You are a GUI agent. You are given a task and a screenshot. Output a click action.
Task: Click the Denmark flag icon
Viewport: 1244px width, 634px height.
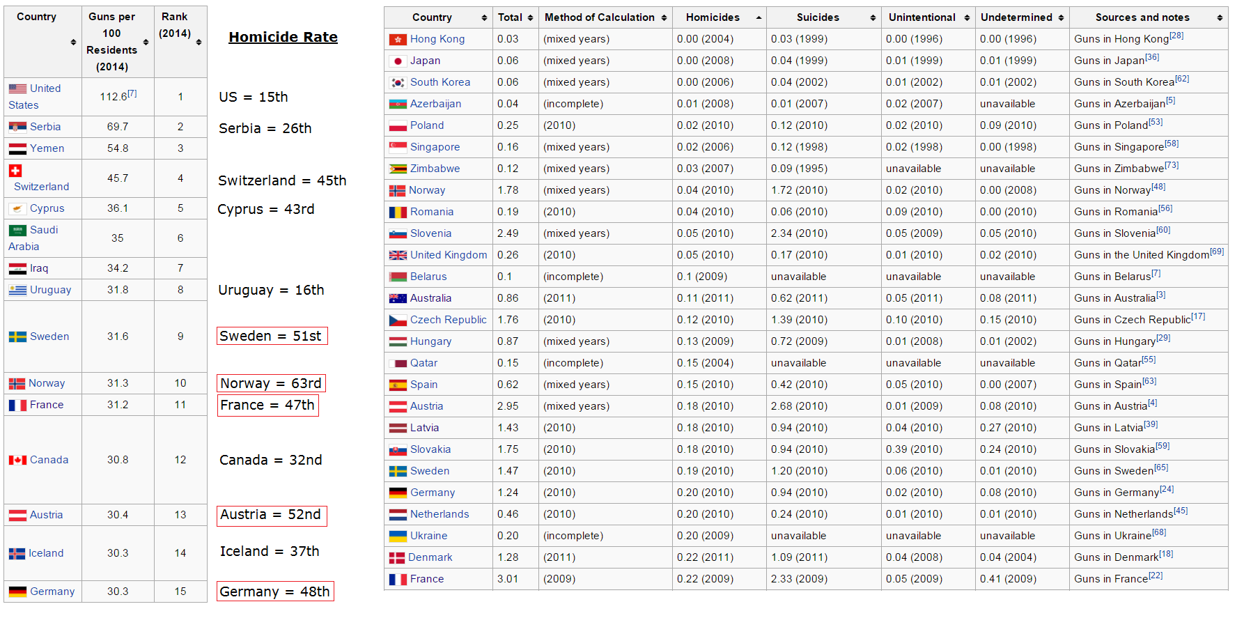pos(397,558)
